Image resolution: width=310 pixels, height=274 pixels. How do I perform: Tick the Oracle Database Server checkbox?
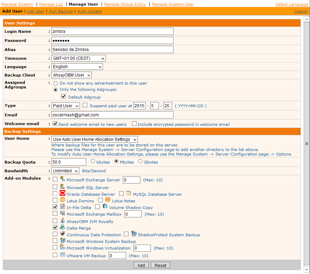coord(55,193)
